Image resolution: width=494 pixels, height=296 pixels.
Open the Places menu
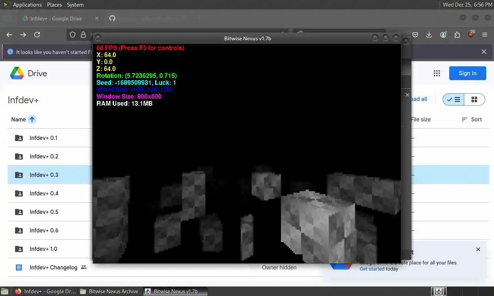[x=54, y=5]
